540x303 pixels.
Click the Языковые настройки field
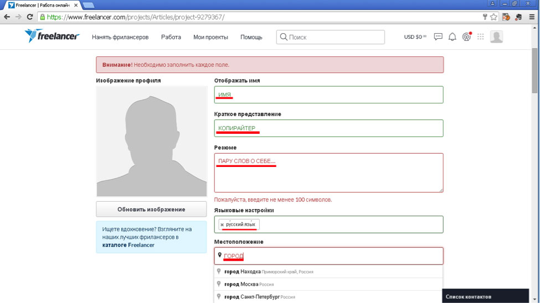point(328,224)
